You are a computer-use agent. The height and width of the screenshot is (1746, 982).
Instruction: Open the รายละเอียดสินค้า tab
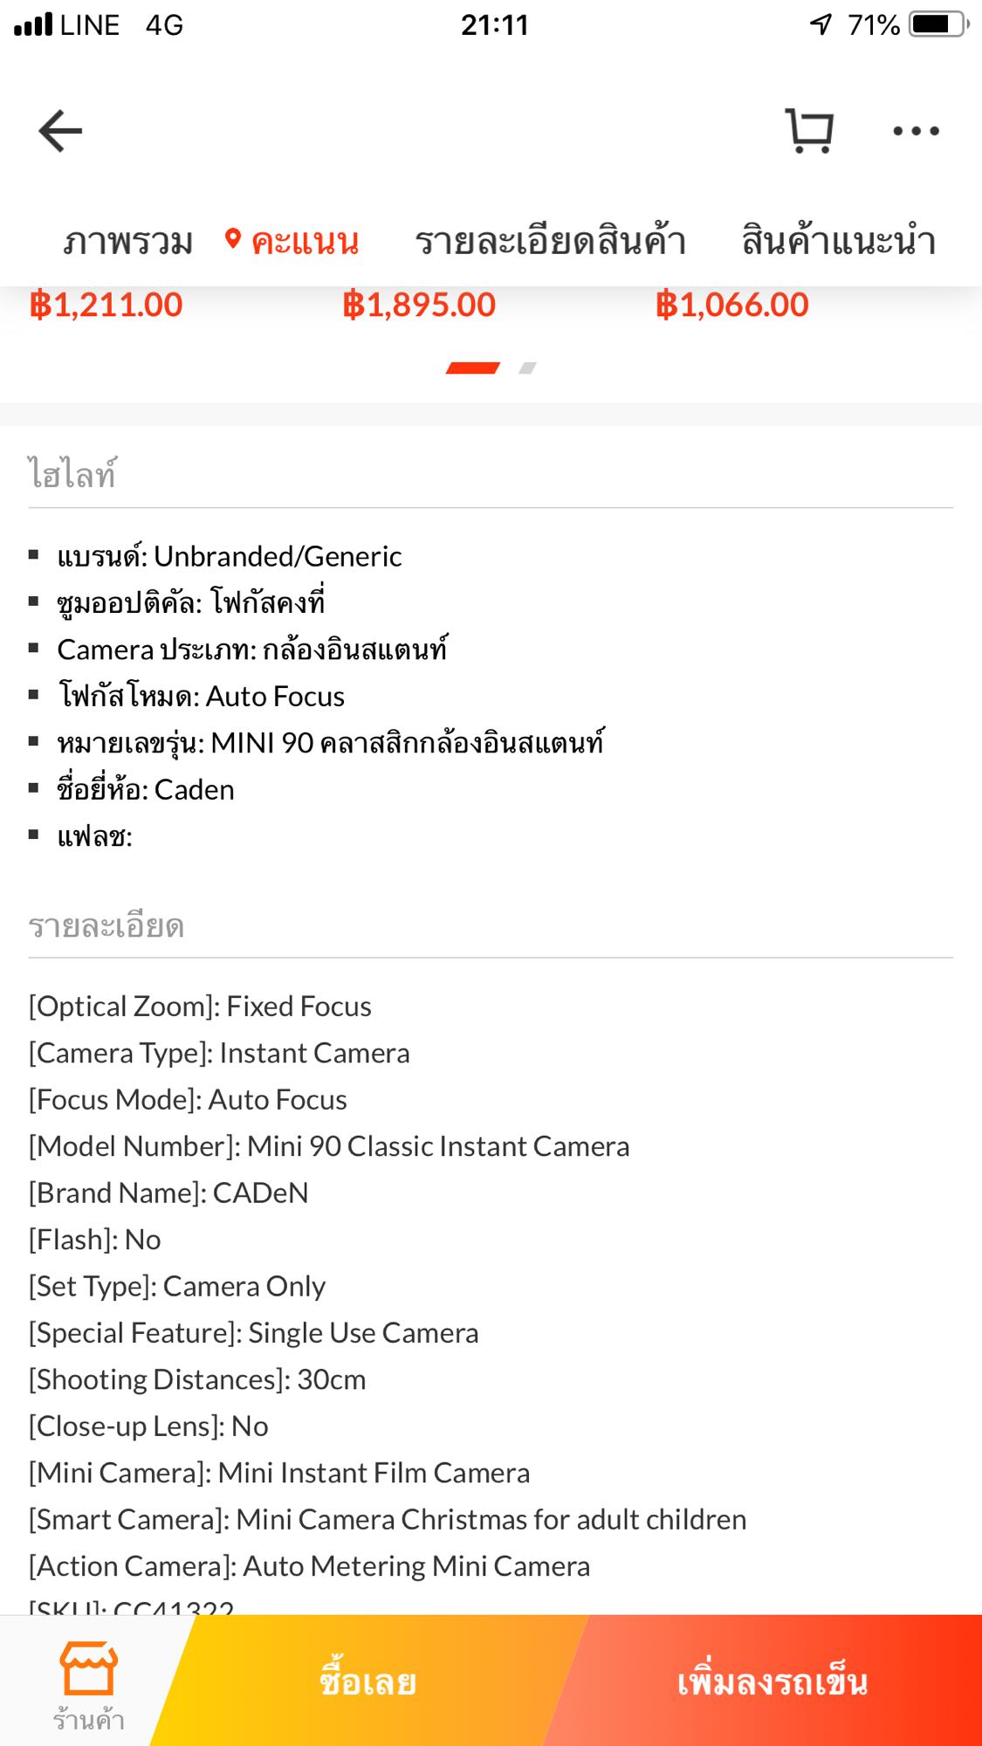point(550,242)
